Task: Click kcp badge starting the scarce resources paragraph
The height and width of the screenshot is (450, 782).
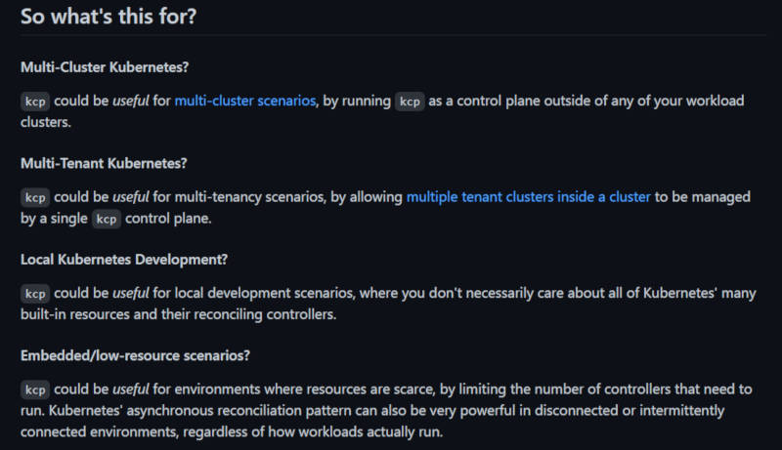Action: (x=35, y=389)
